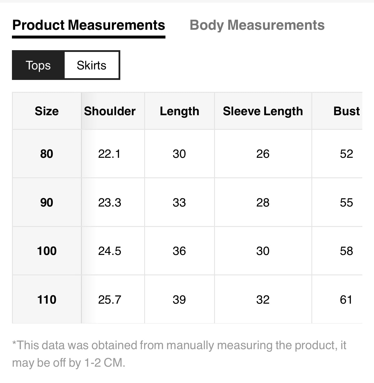Screen dimensions: 374x383
Task: Click length value 33 for size 90
Action: point(179,202)
